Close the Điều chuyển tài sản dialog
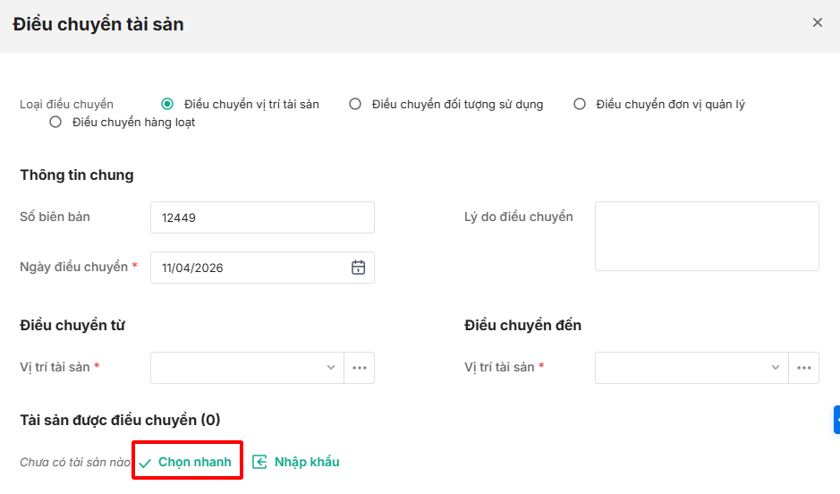Image resolution: width=840 pixels, height=494 pixels. coord(817,23)
